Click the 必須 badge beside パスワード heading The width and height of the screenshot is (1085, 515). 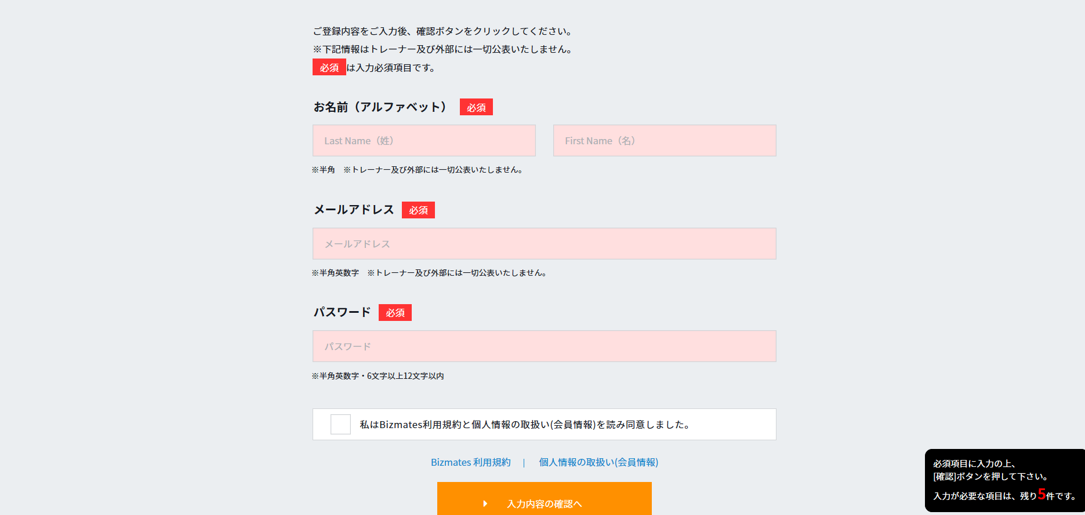click(395, 313)
